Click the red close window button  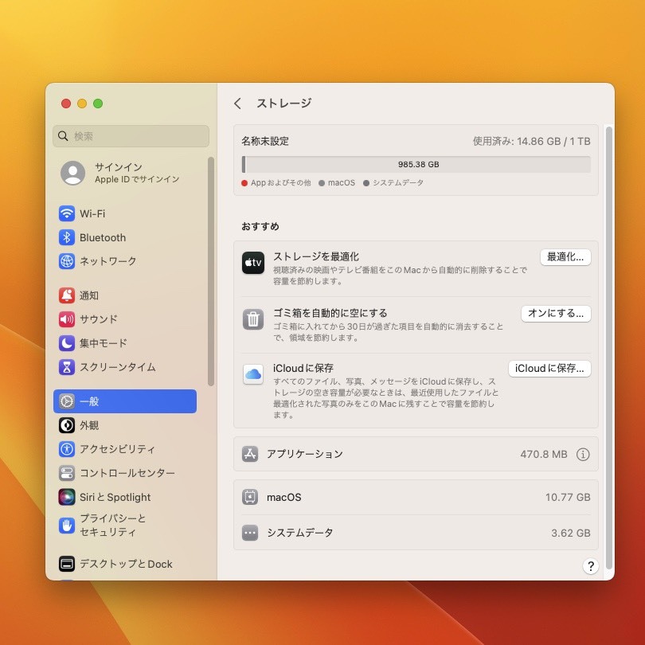pyautogui.click(x=66, y=104)
